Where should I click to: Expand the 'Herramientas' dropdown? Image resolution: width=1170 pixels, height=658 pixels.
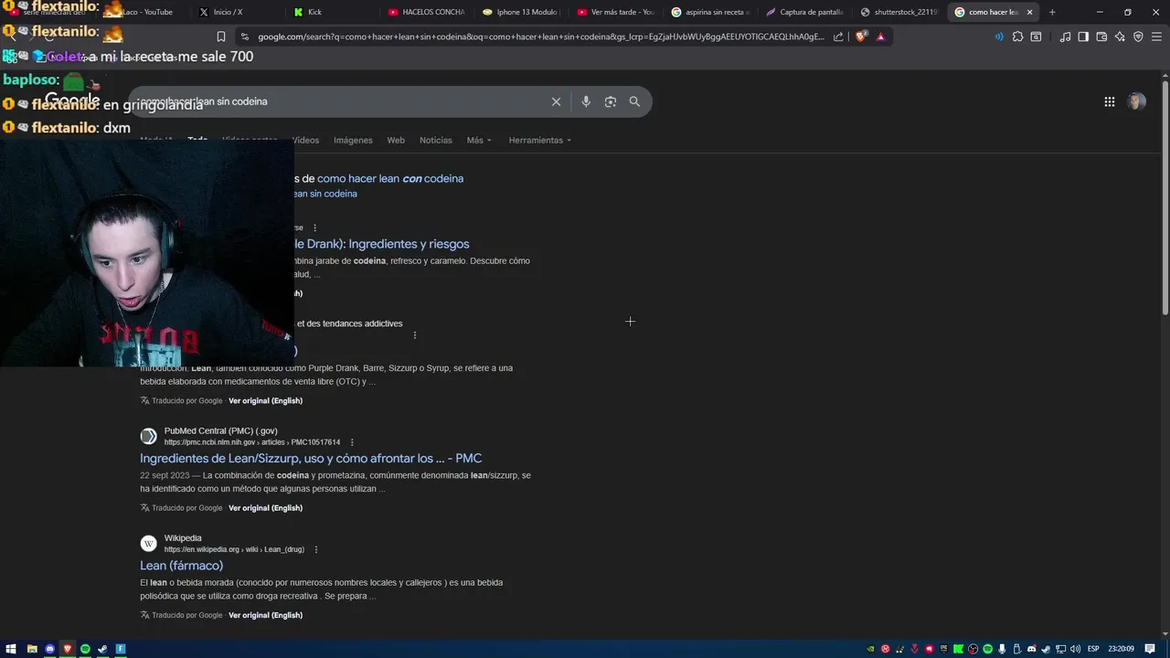540,140
